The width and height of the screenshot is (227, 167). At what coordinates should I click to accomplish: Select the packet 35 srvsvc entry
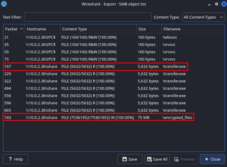click(x=91, y=44)
